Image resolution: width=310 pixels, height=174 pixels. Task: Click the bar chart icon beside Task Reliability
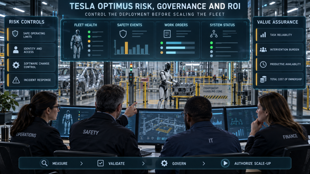tap(263, 35)
